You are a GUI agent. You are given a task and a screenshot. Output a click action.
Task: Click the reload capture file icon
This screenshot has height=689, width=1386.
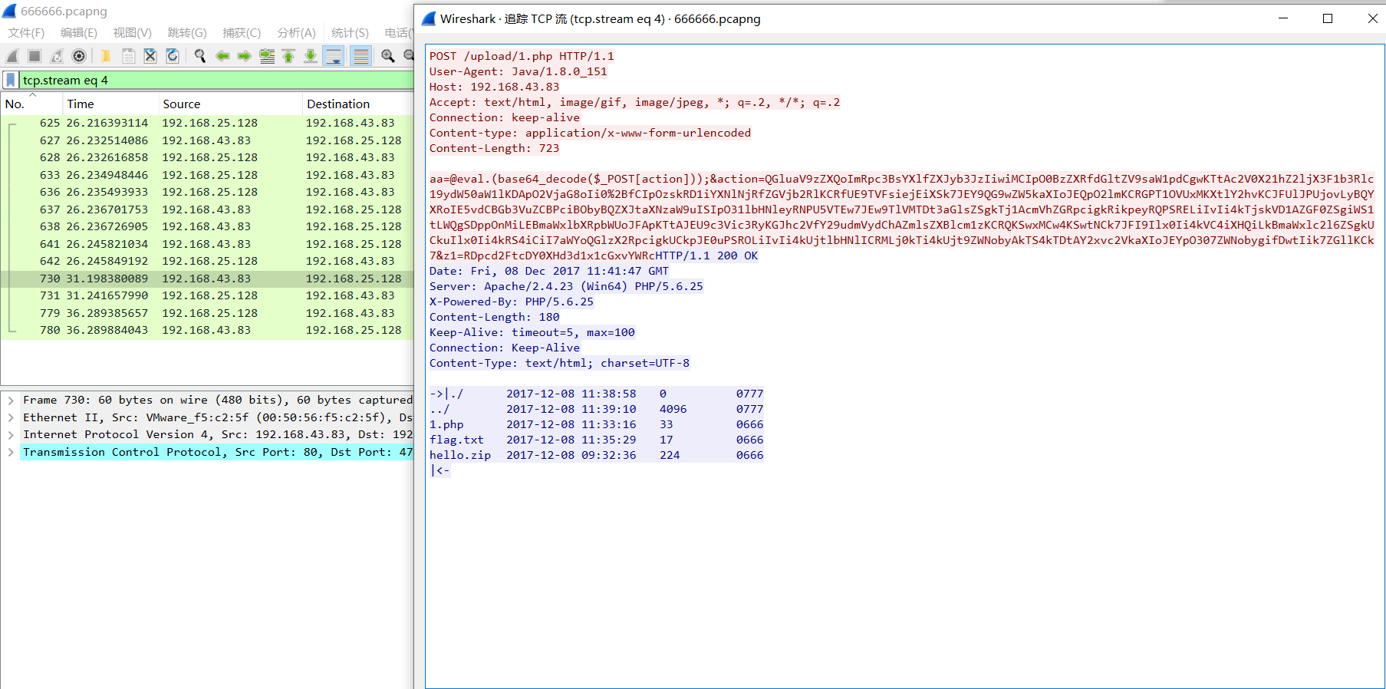click(173, 56)
